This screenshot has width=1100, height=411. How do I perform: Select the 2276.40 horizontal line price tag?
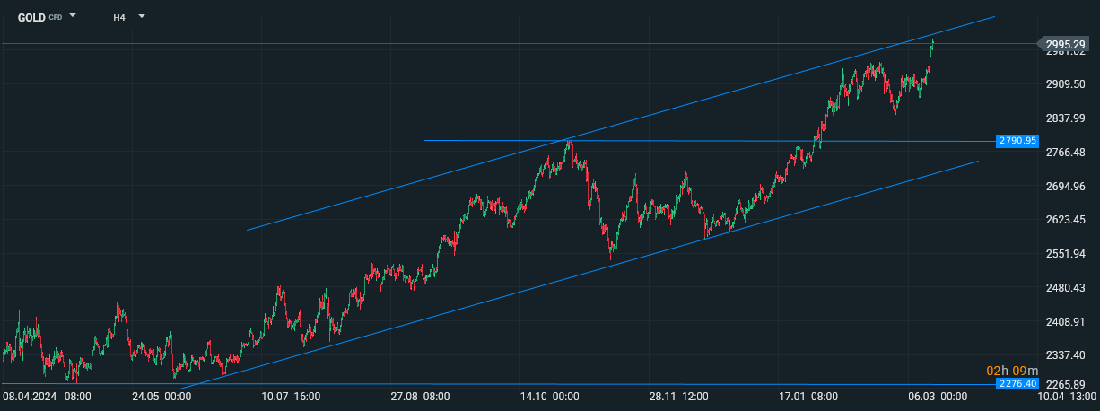(x=1017, y=383)
